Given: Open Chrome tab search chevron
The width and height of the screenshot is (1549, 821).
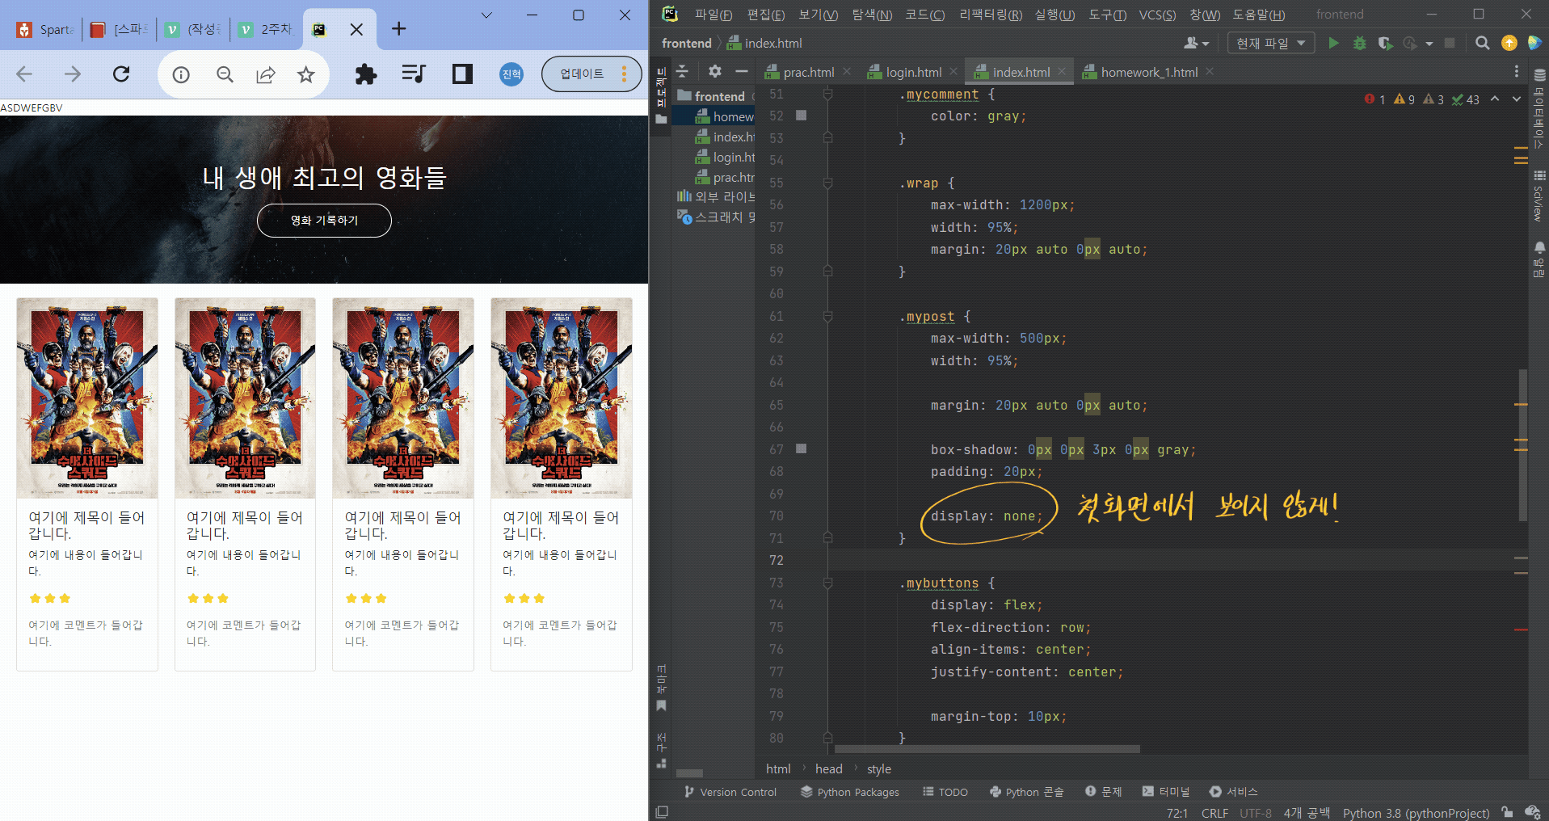Looking at the screenshot, I should point(486,15).
